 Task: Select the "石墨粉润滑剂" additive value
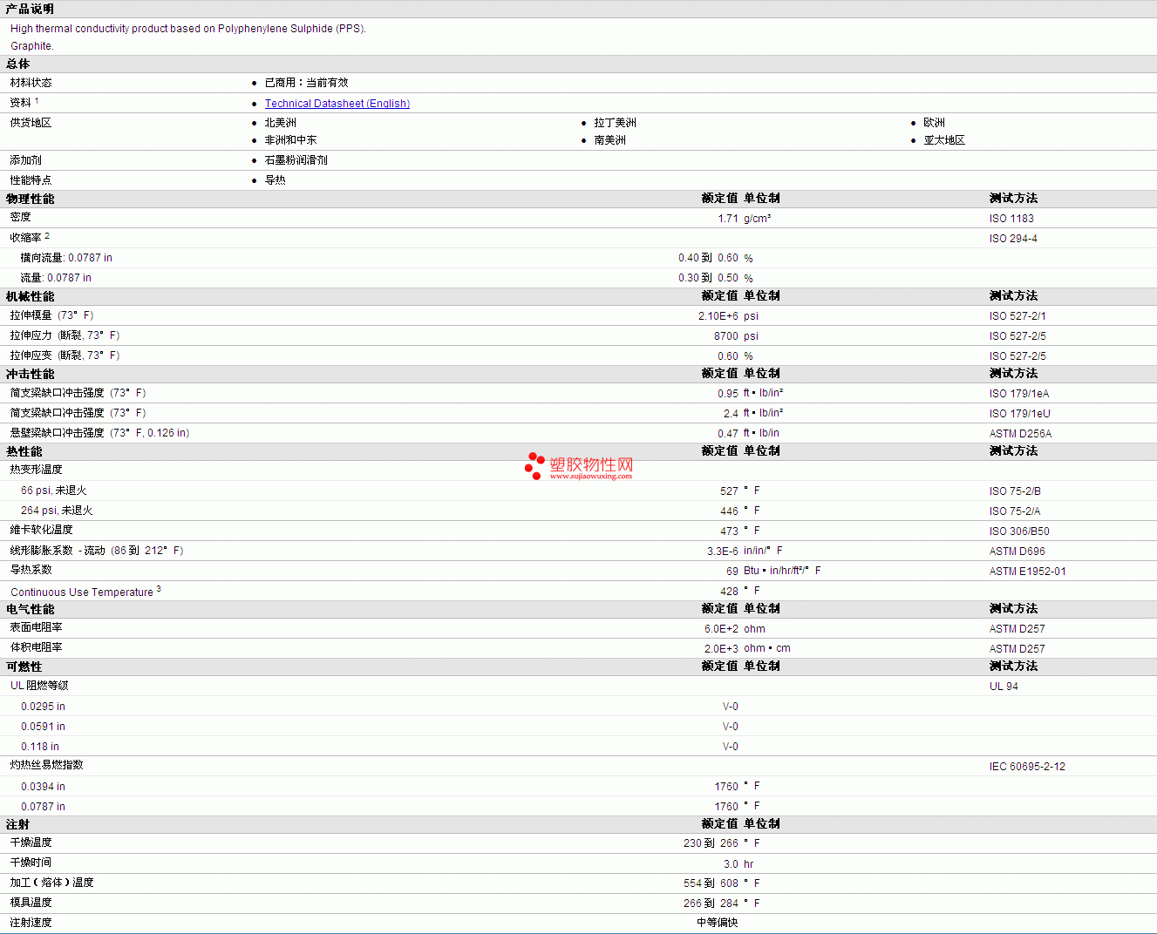[x=296, y=160]
